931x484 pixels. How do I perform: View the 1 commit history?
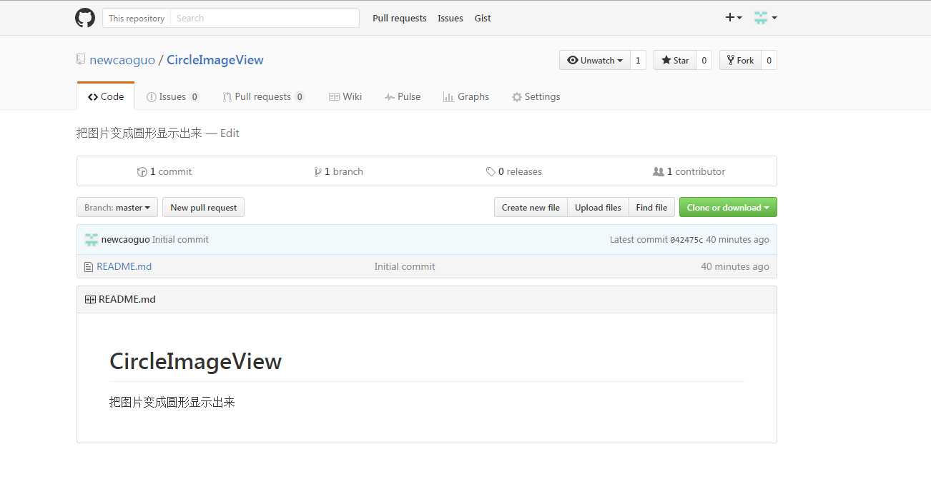click(x=164, y=171)
